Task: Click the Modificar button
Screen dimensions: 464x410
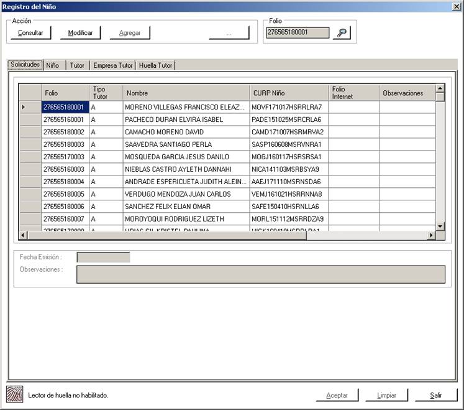Action: pyautogui.click(x=80, y=33)
